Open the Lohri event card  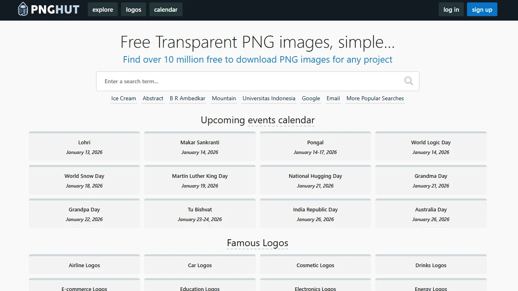pos(84,147)
